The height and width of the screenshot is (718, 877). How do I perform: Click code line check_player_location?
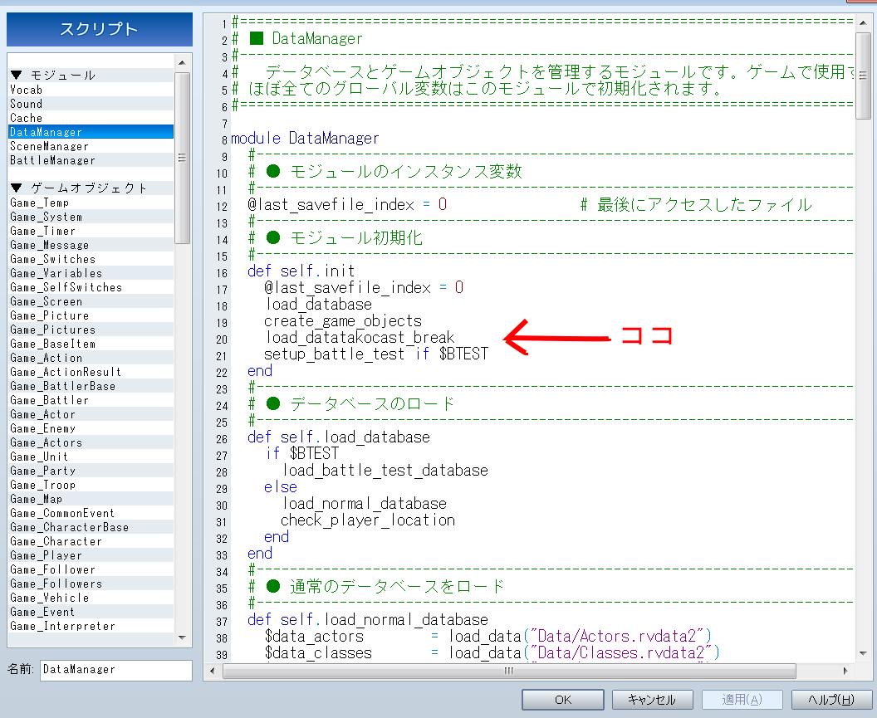(367, 520)
